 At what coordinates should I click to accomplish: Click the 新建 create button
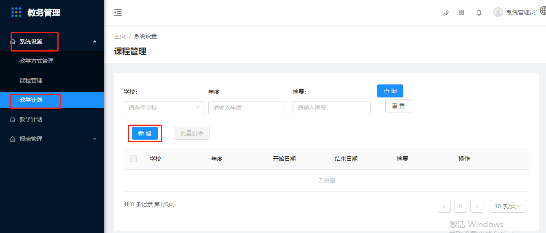pyautogui.click(x=145, y=133)
